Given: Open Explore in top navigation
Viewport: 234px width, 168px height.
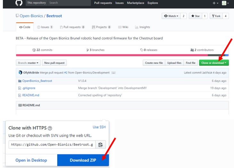Looking at the screenshot, I should 153,3.
